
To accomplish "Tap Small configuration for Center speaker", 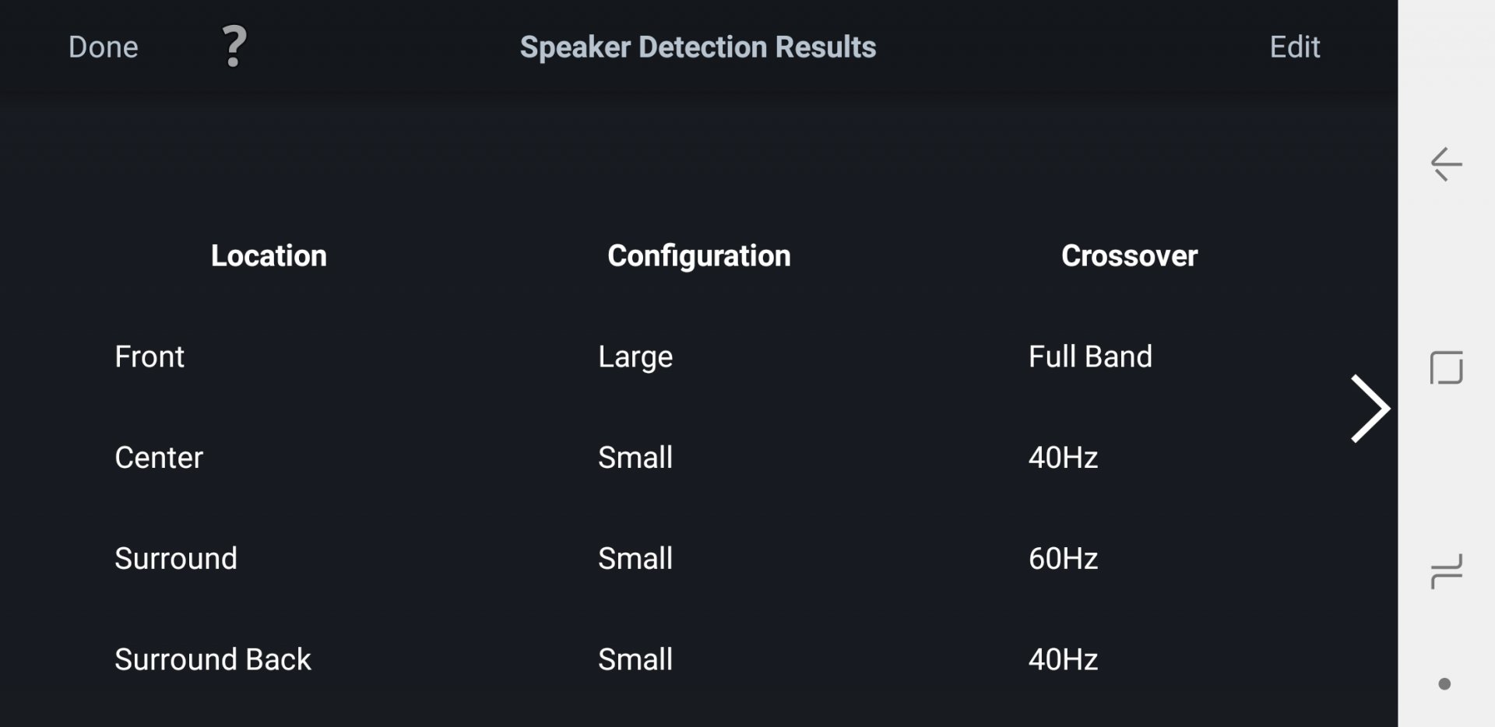I will (x=635, y=458).
